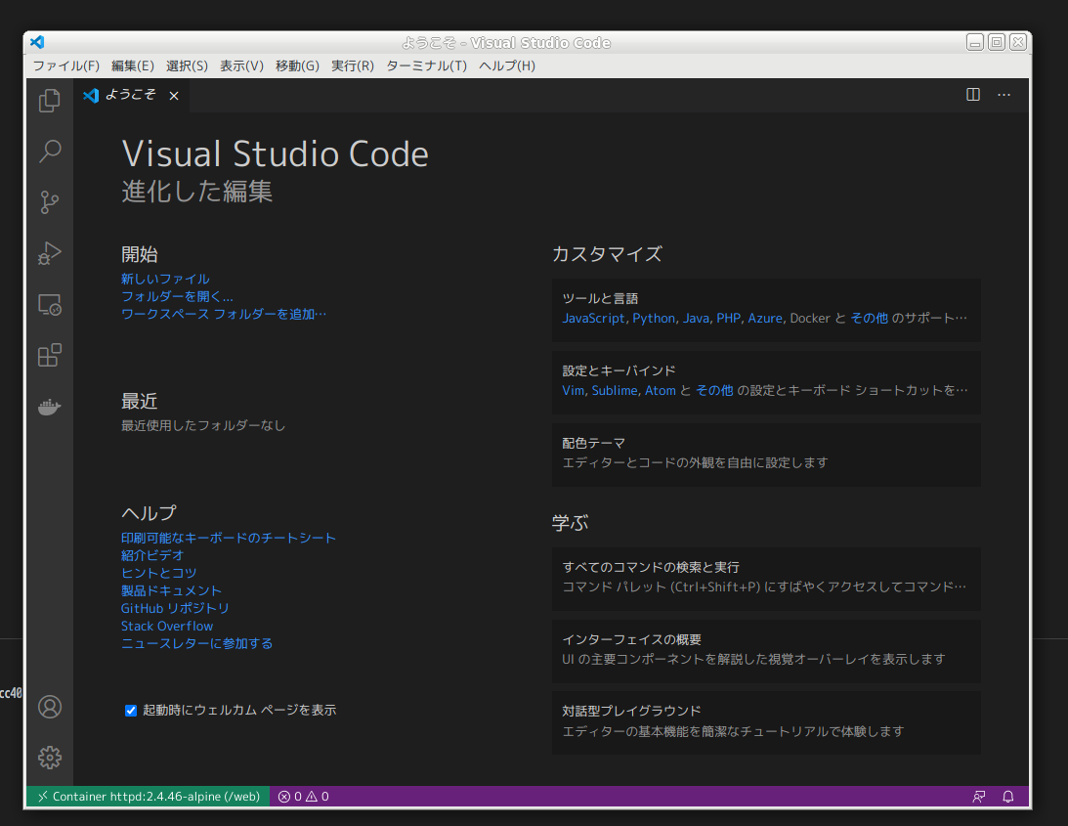
Task: Click the split editor icon
Action: [x=973, y=95]
